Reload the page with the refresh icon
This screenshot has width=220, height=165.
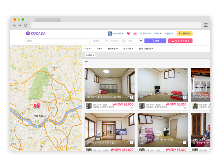tap(26, 25)
